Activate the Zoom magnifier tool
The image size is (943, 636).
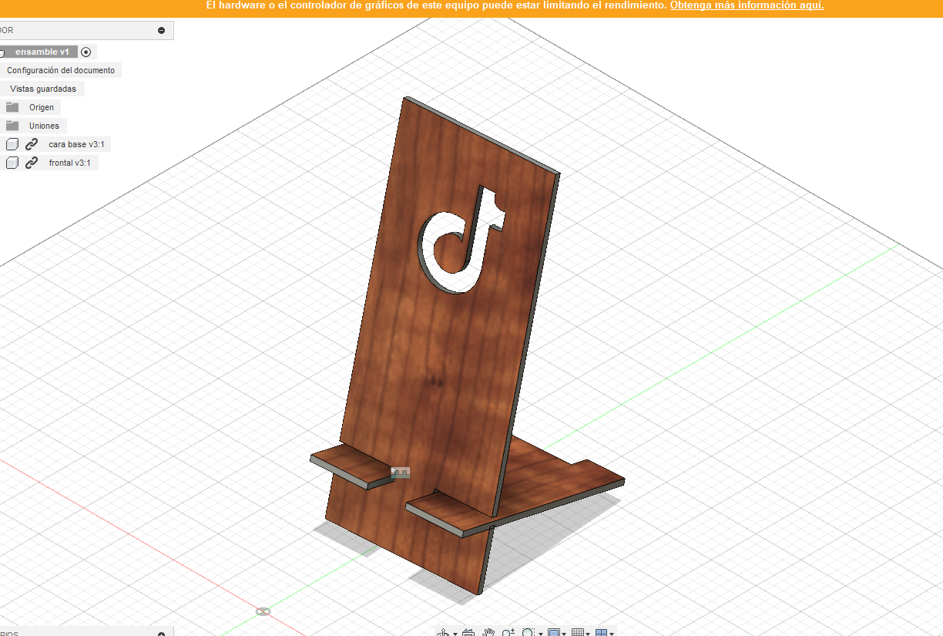pos(508,632)
